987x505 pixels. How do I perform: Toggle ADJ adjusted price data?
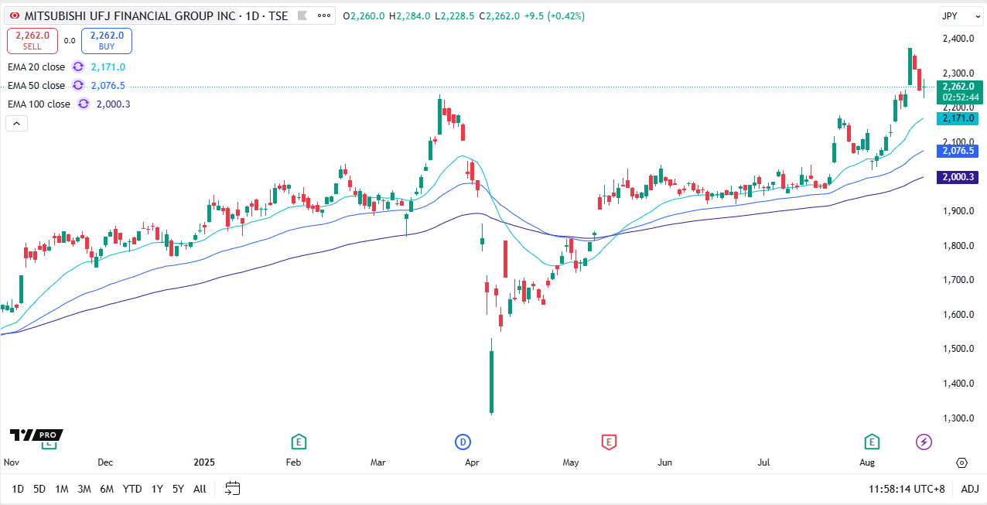(970, 489)
